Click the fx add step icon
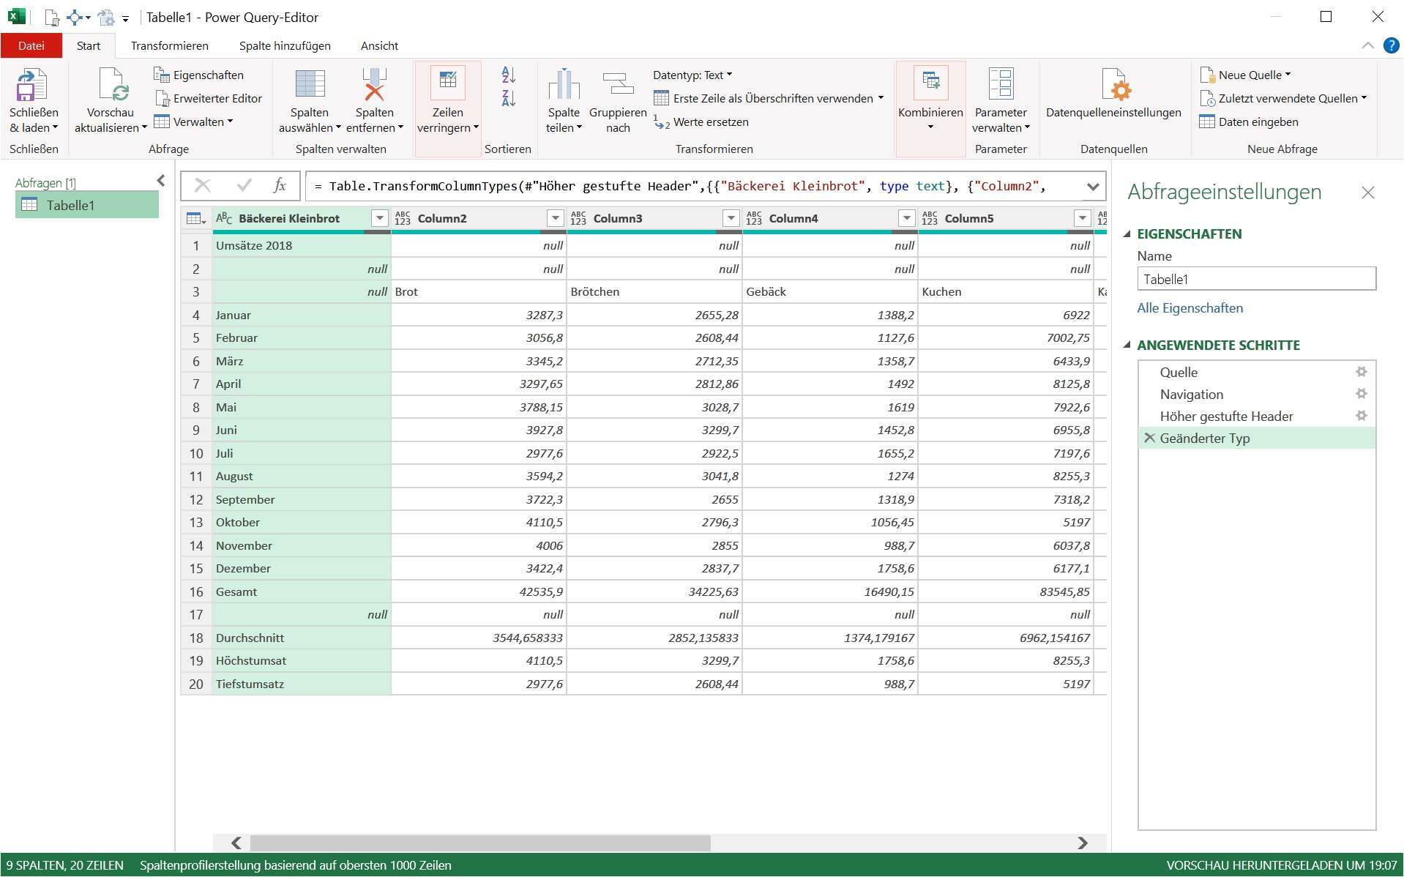1404x877 pixels. click(x=280, y=186)
